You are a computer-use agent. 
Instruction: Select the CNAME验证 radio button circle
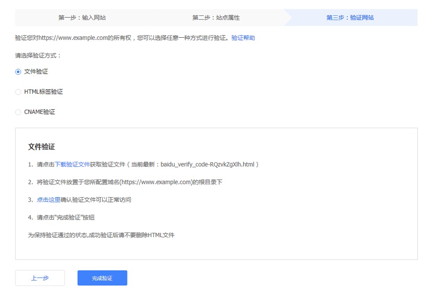[18, 112]
